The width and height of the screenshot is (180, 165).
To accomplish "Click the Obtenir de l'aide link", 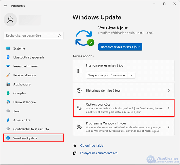I will coord(92,145).
